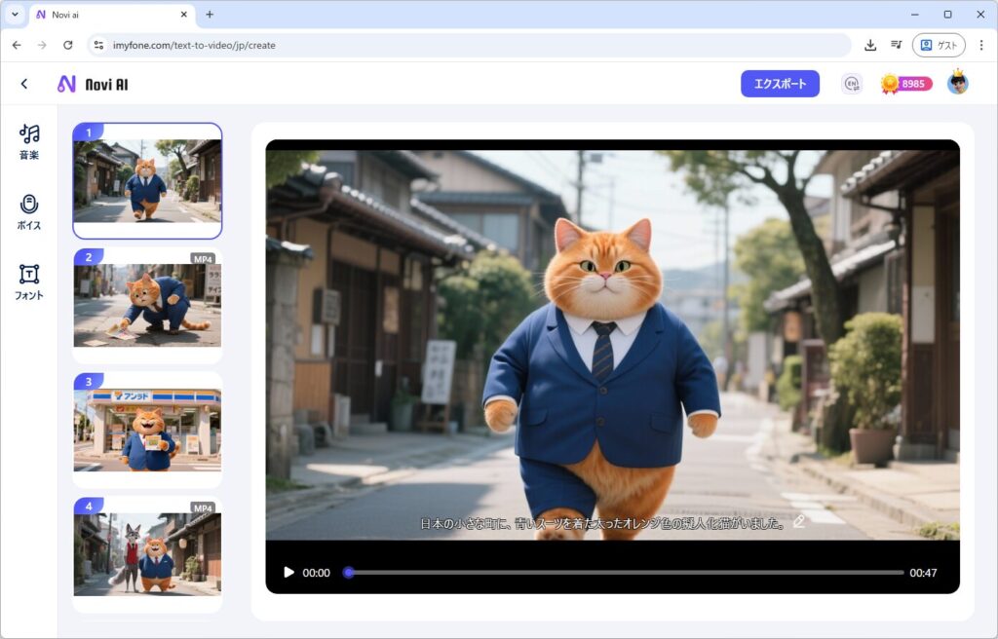Open a new browser tab
This screenshot has height=639, width=998.
[210, 15]
